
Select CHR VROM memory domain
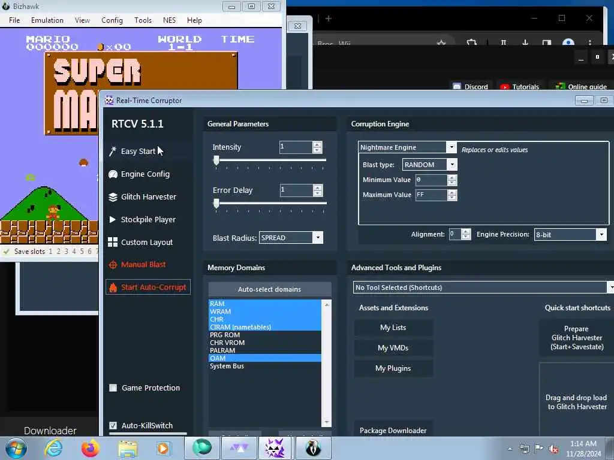click(x=264, y=343)
